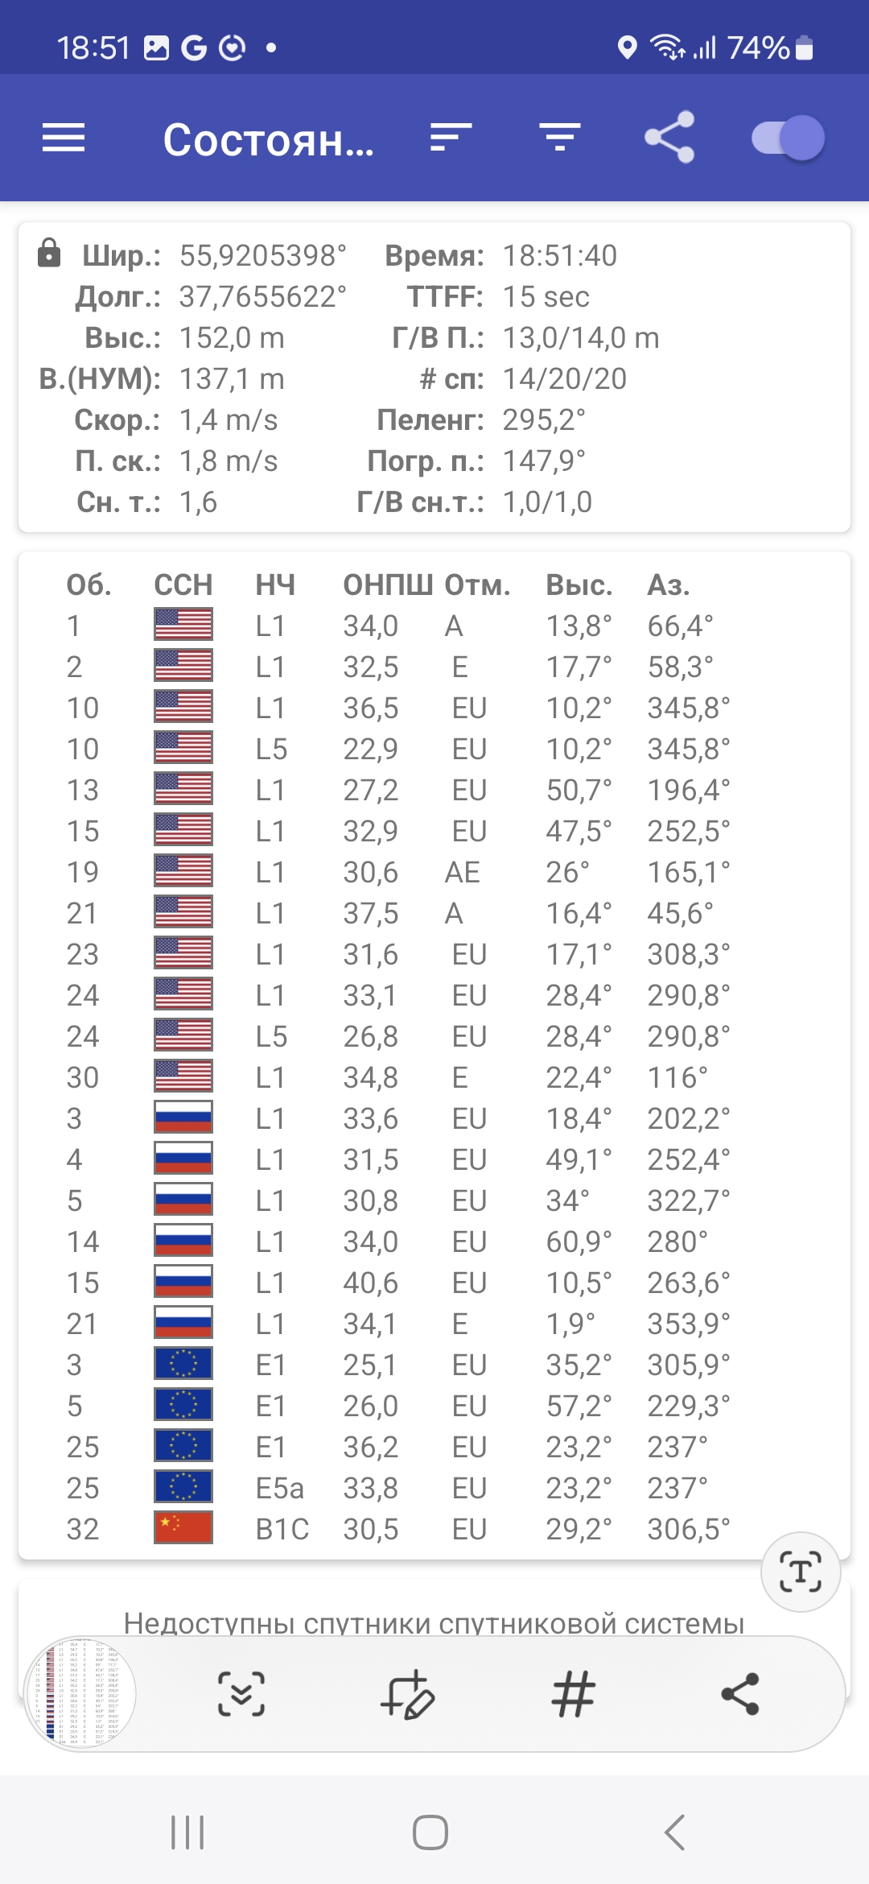
Task: Tap the scroll capture icon
Action: pyautogui.click(x=241, y=1693)
